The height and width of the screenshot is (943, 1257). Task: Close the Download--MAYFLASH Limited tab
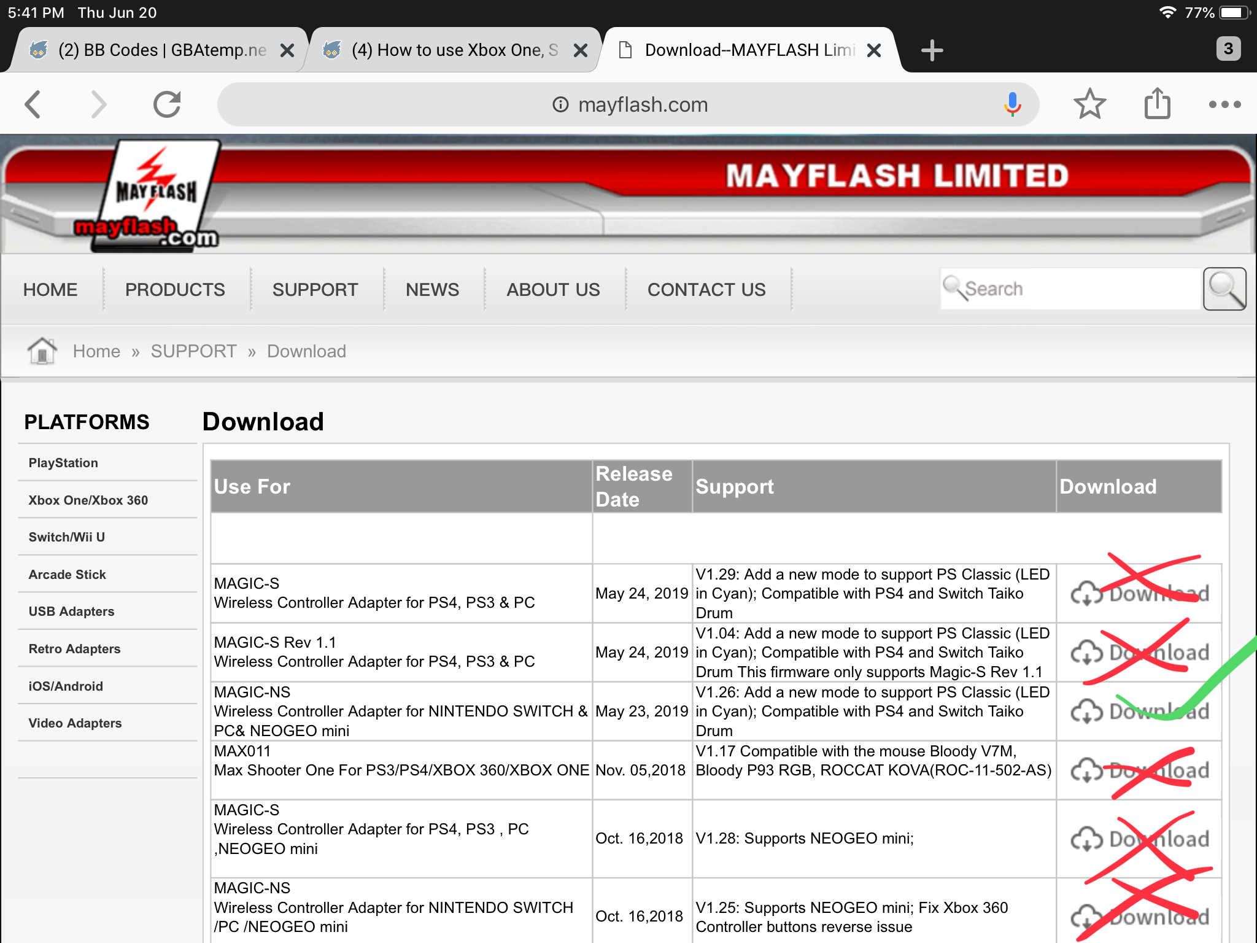(874, 50)
